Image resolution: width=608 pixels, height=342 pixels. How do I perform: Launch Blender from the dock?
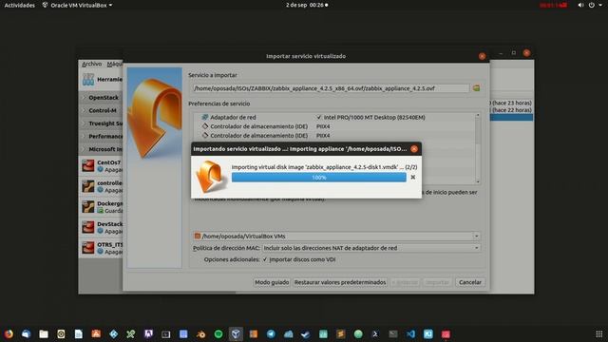point(200,333)
